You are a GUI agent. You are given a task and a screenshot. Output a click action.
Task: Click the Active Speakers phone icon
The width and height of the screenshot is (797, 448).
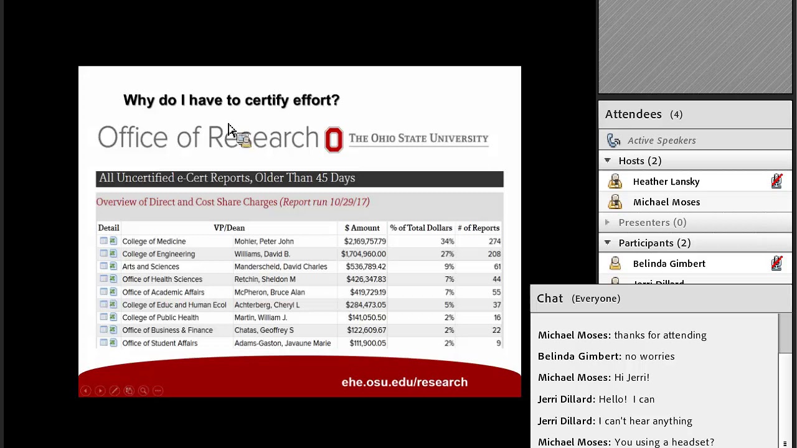[614, 141]
